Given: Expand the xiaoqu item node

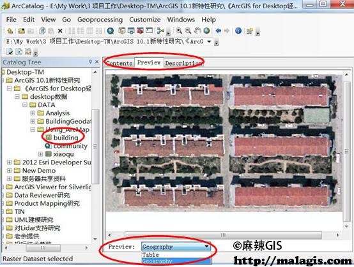Looking at the screenshot, I should pos(41,154).
